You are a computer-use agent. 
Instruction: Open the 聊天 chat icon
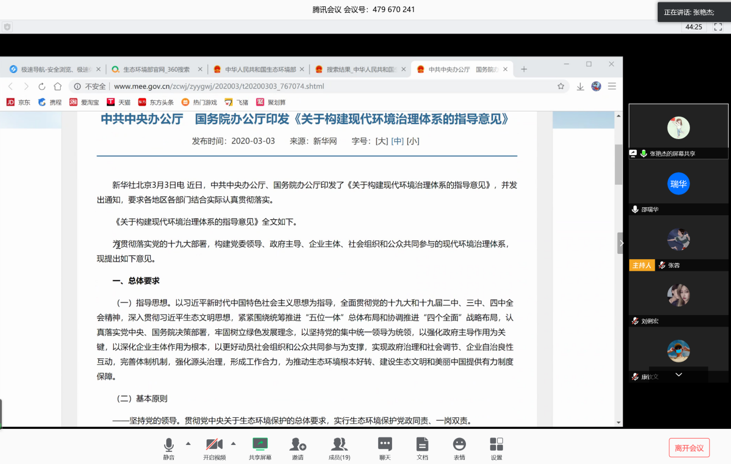[385, 444]
